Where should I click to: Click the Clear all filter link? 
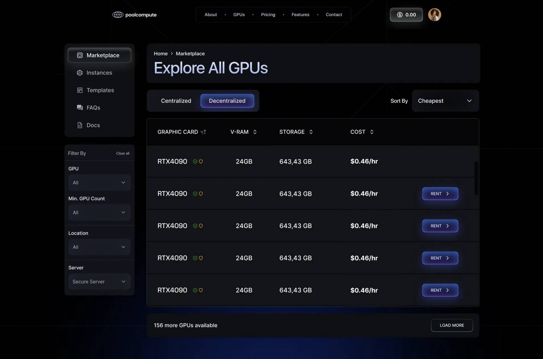click(123, 153)
